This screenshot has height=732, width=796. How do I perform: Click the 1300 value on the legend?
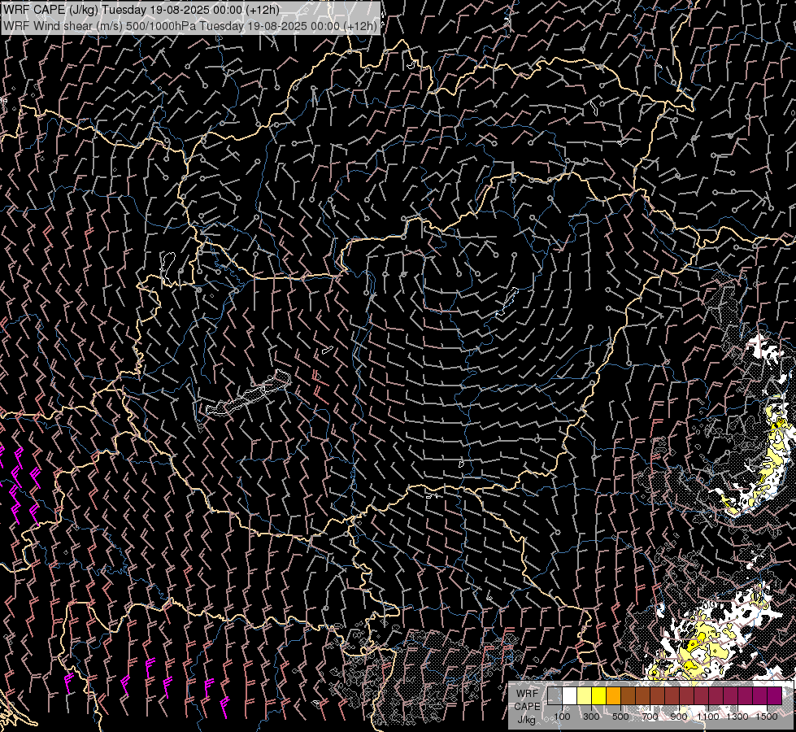[737, 717]
